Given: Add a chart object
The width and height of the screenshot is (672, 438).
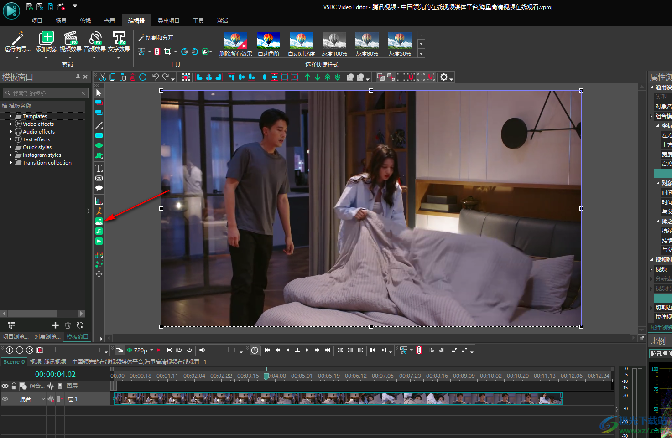Looking at the screenshot, I should pos(99,201).
